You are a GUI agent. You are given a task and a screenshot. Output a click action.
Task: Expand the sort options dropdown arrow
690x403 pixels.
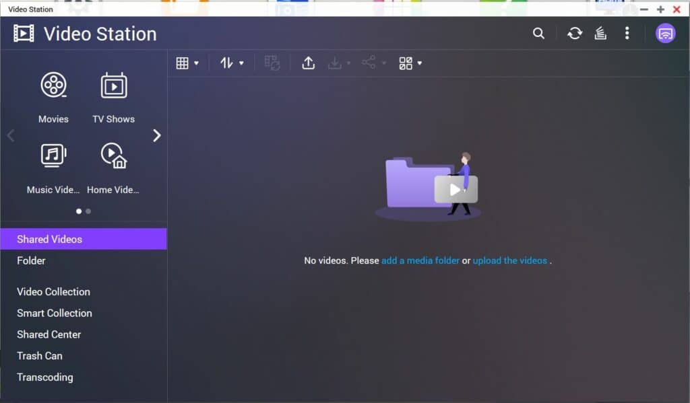click(241, 63)
